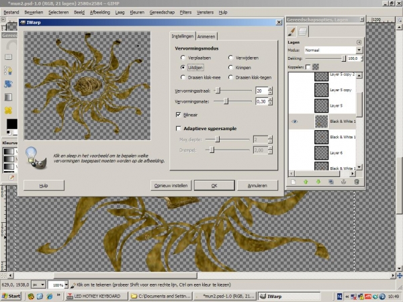Click the lock alpha checker icon beside Koppelen
This screenshot has height=302, width=403.
316,67
